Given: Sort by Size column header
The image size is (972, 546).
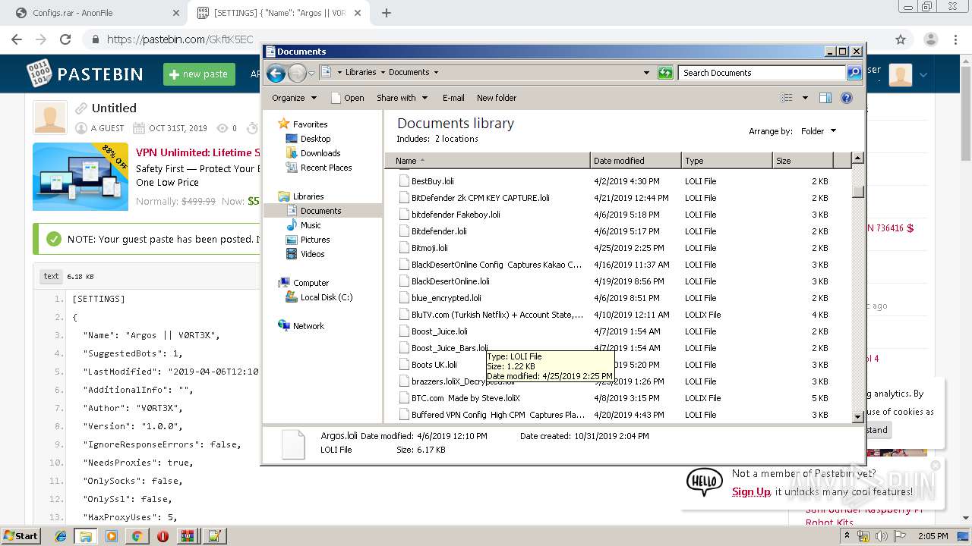Looking at the screenshot, I should [x=803, y=161].
